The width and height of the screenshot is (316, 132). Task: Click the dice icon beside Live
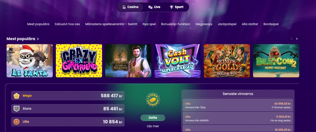(150, 7)
